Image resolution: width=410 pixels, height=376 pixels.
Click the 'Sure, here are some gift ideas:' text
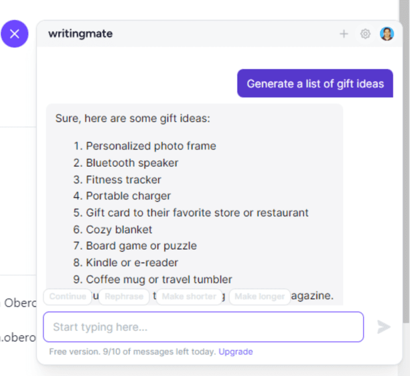[133, 119]
